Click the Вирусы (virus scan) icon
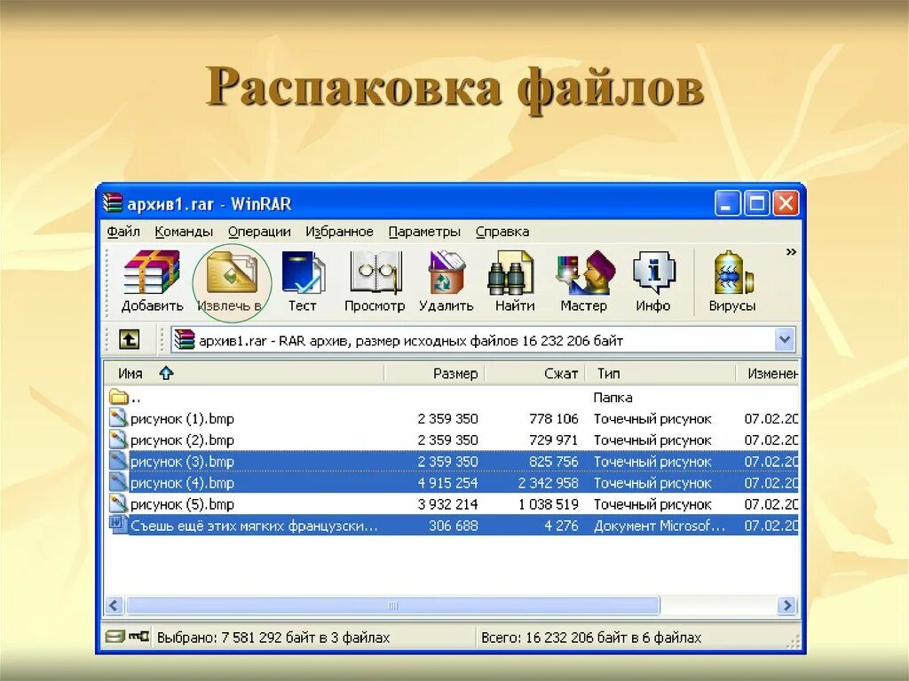The height and width of the screenshot is (681, 909). pos(731,281)
